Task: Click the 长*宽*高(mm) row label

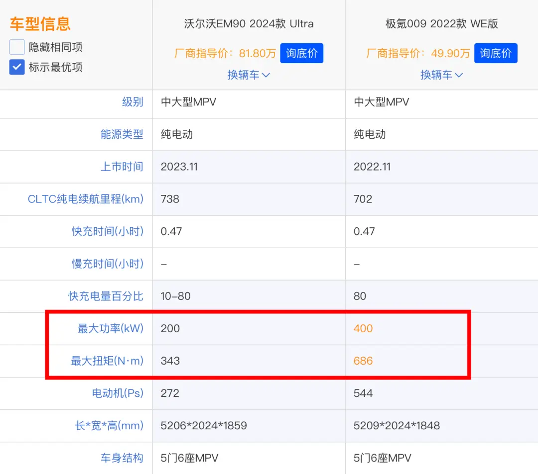Action: tap(109, 425)
